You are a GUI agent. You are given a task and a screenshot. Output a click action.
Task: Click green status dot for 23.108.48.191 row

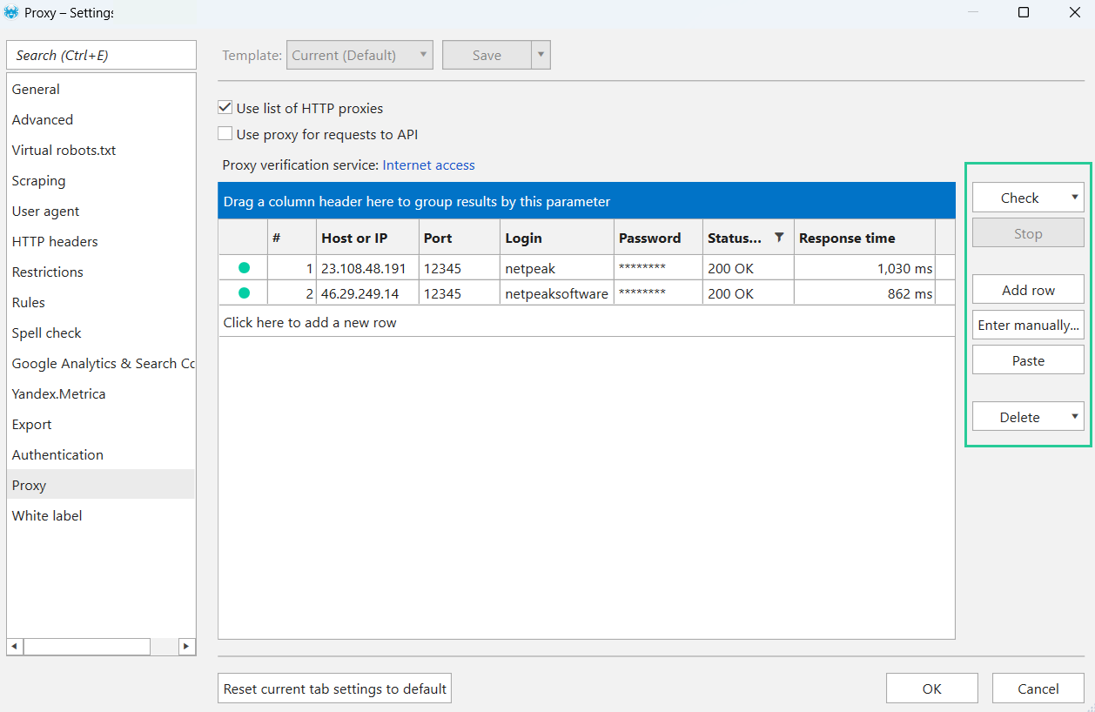tap(244, 268)
